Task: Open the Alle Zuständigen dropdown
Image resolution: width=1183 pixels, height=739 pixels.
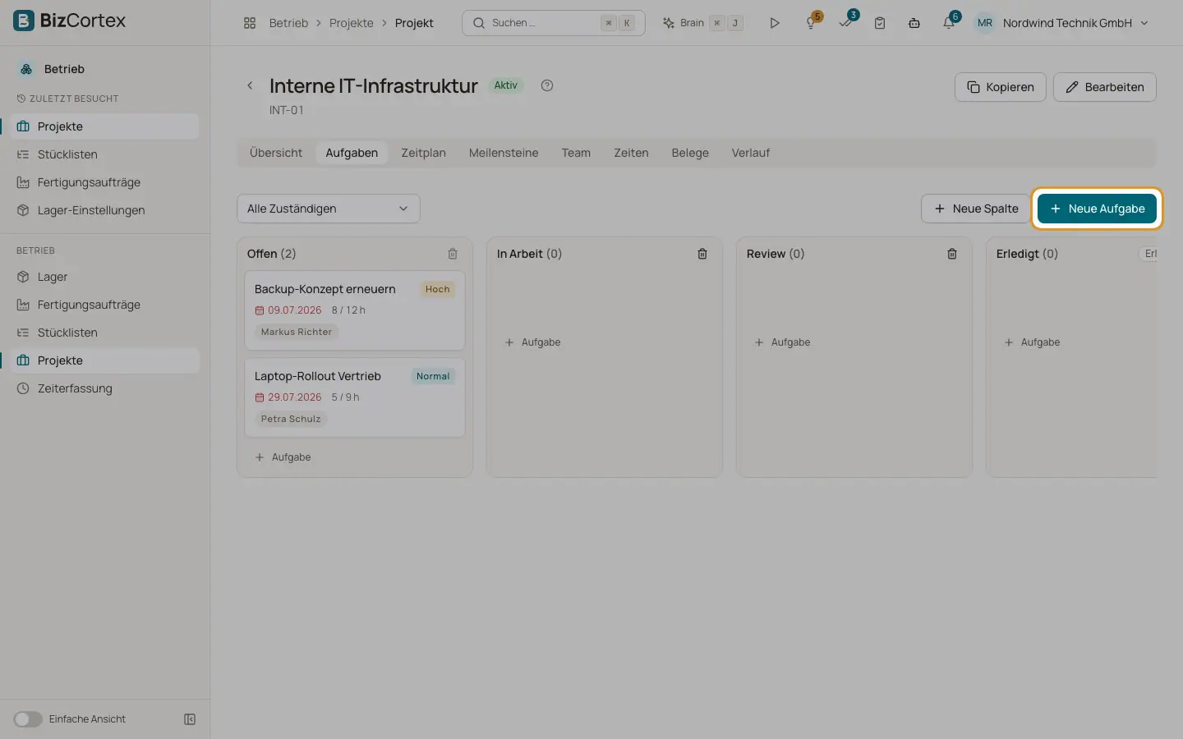Action: coord(329,209)
